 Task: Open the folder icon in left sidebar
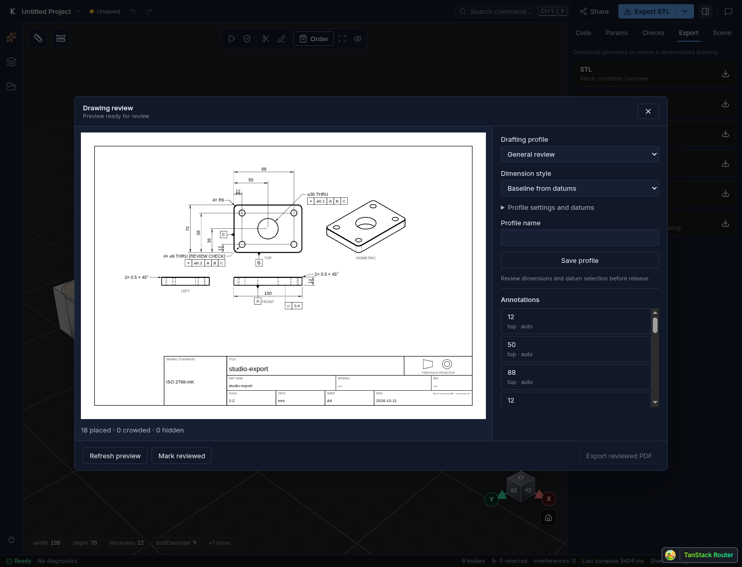(x=11, y=87)
